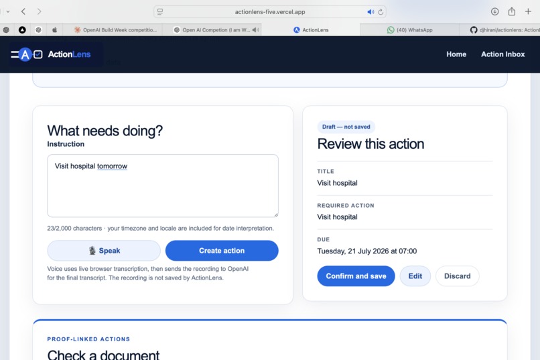The height and width of the screenshot is (360, 540).
Task: Click the title value under the TITLE label
Action: (x=337, y=183)
